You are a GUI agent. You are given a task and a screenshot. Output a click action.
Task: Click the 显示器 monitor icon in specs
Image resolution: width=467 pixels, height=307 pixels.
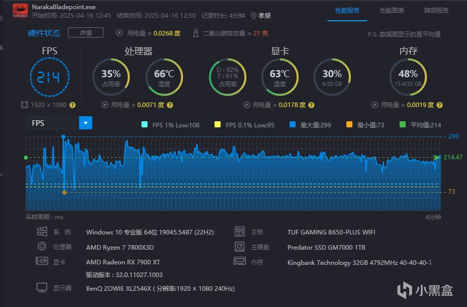coord(42,288)
